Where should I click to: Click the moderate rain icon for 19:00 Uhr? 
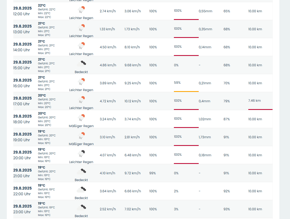pyautogui.click(x=81, y=135)
